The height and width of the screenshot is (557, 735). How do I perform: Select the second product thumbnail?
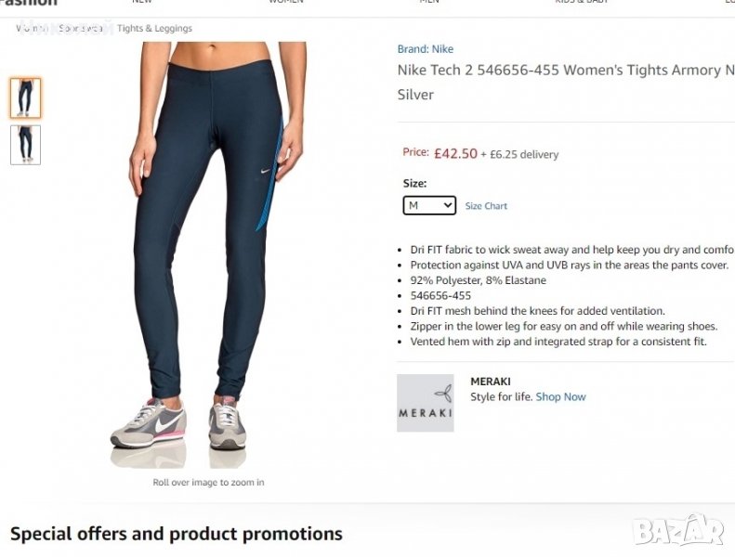[25, 145]
